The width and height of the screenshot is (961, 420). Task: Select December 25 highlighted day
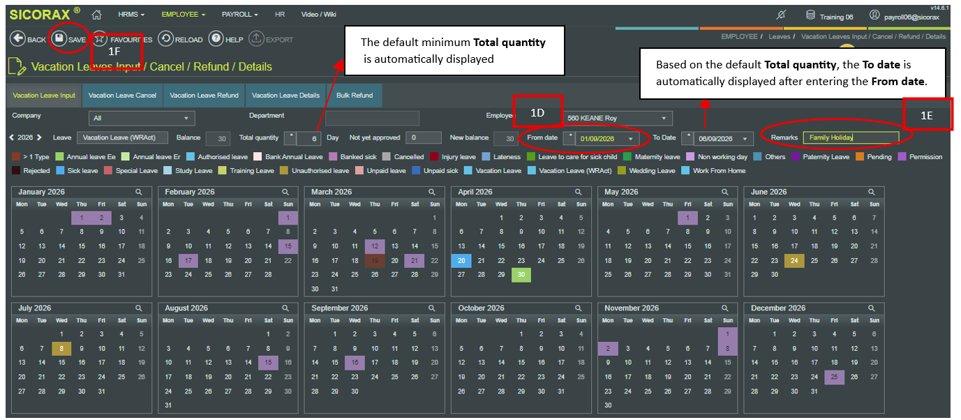pyautogui.click(x=834, y=377)
